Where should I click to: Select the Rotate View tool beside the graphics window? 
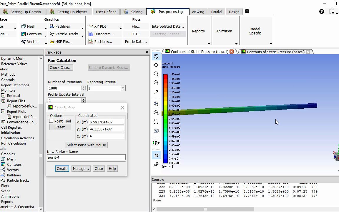pos(156,56)
